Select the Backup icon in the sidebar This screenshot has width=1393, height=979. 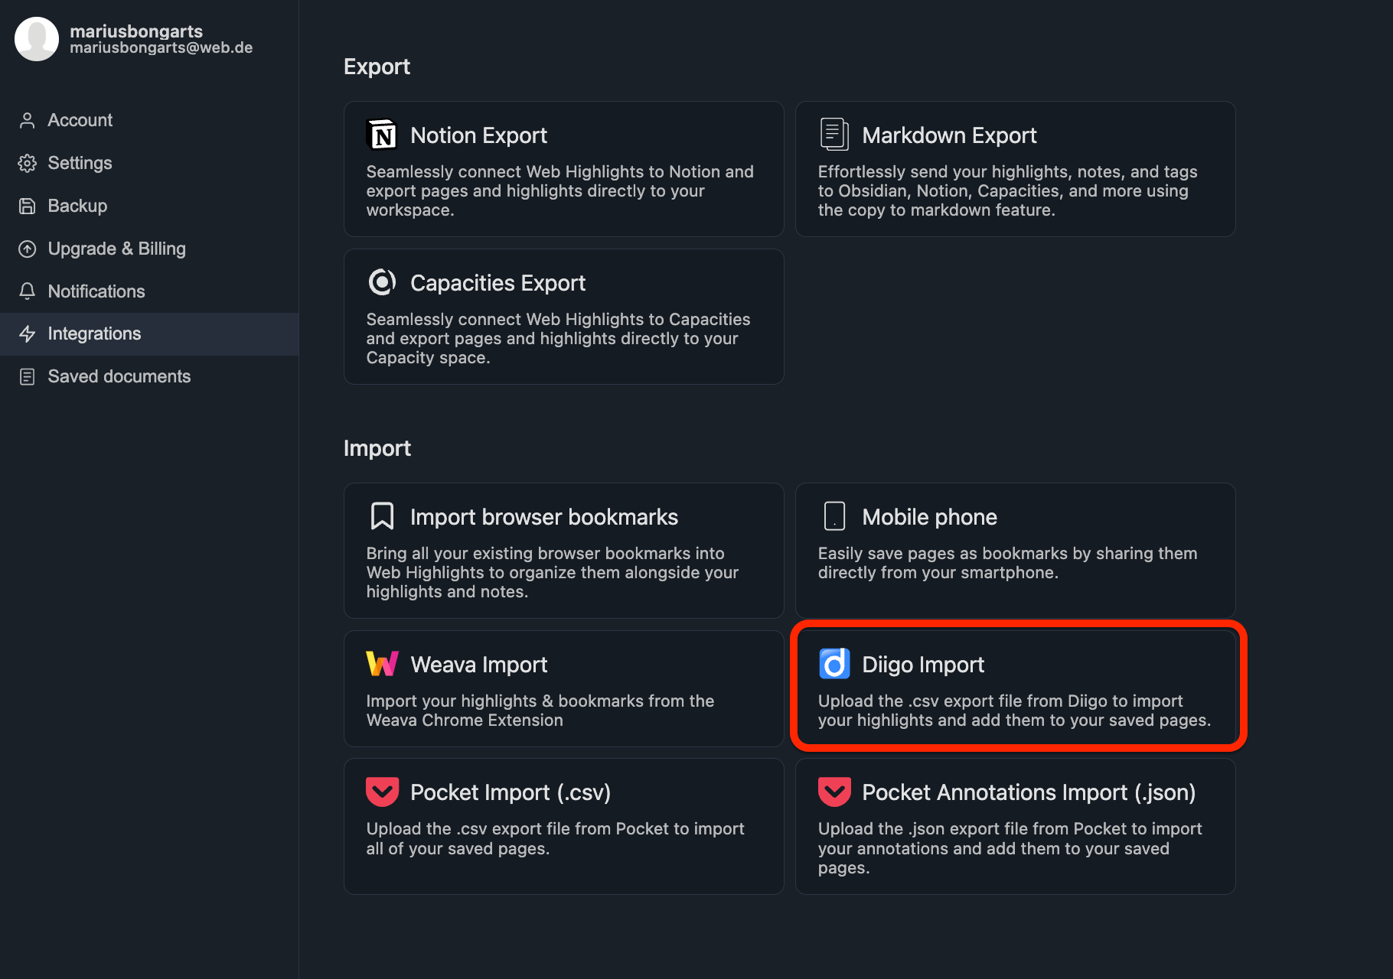(x=28, y=206)
